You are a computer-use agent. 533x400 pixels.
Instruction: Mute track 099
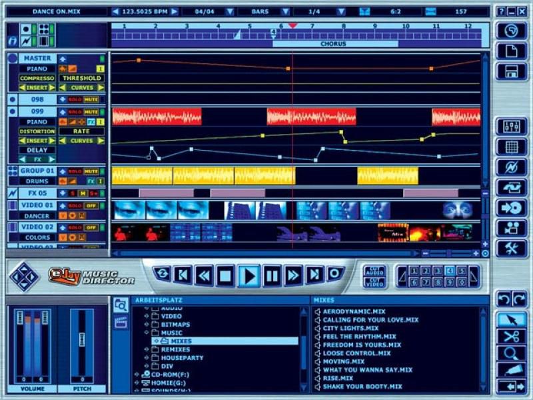(91, 112)
